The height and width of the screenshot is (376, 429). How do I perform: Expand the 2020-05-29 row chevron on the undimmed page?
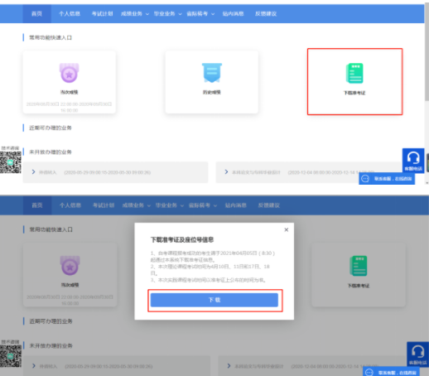coord(33,172)
